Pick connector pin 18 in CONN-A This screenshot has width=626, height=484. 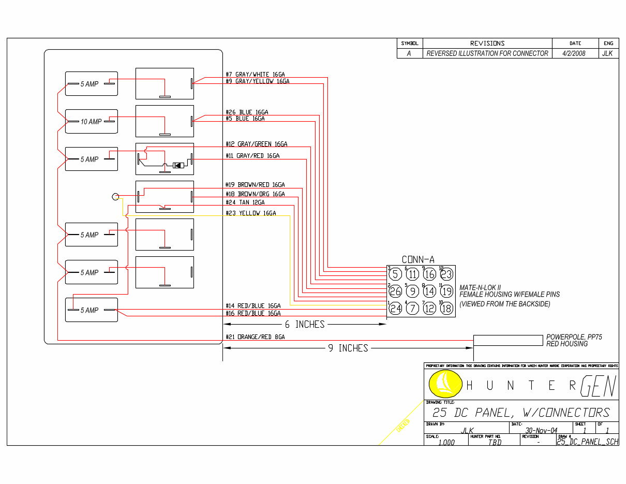pyautogui.click(x=446, y=309)
